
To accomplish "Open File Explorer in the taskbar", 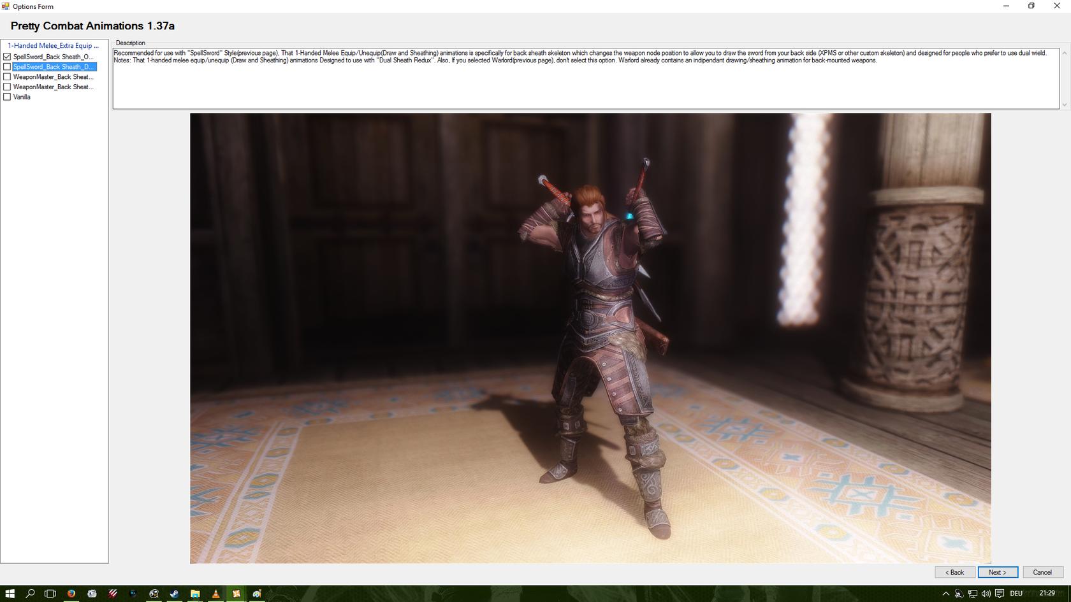I will [x=195, y=593].
